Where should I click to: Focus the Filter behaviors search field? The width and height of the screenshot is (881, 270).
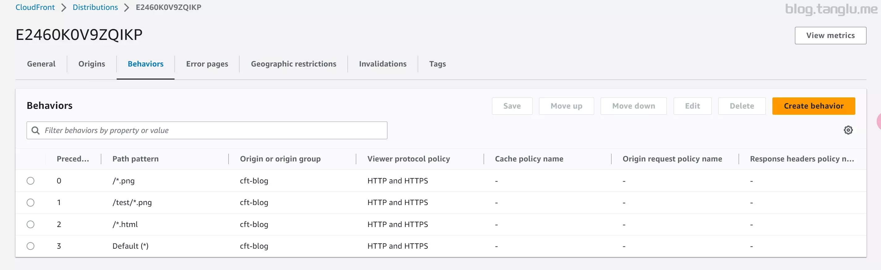point(207,130)
